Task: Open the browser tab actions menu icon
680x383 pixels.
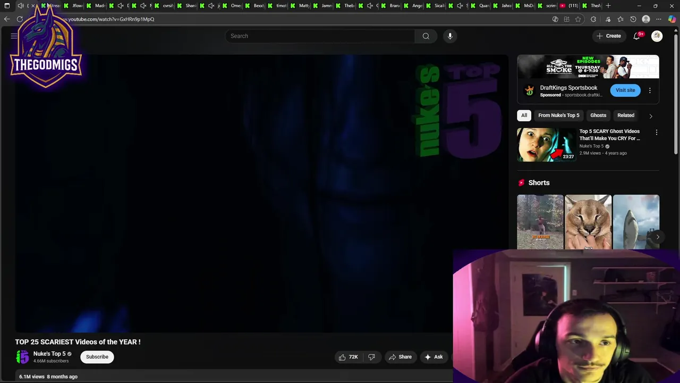Action: pyautogui.click(x=7, y=6)
